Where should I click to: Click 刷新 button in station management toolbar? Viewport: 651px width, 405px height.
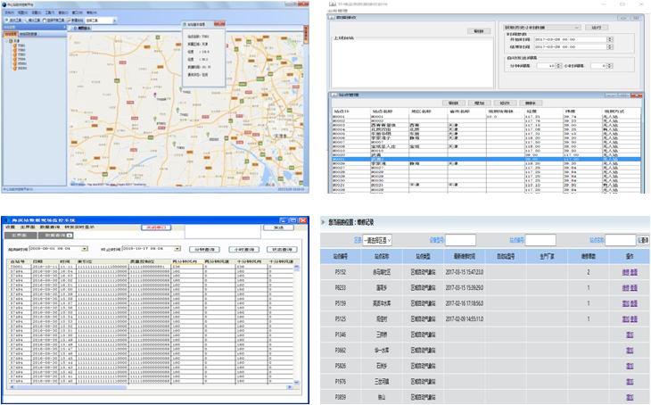453,103
